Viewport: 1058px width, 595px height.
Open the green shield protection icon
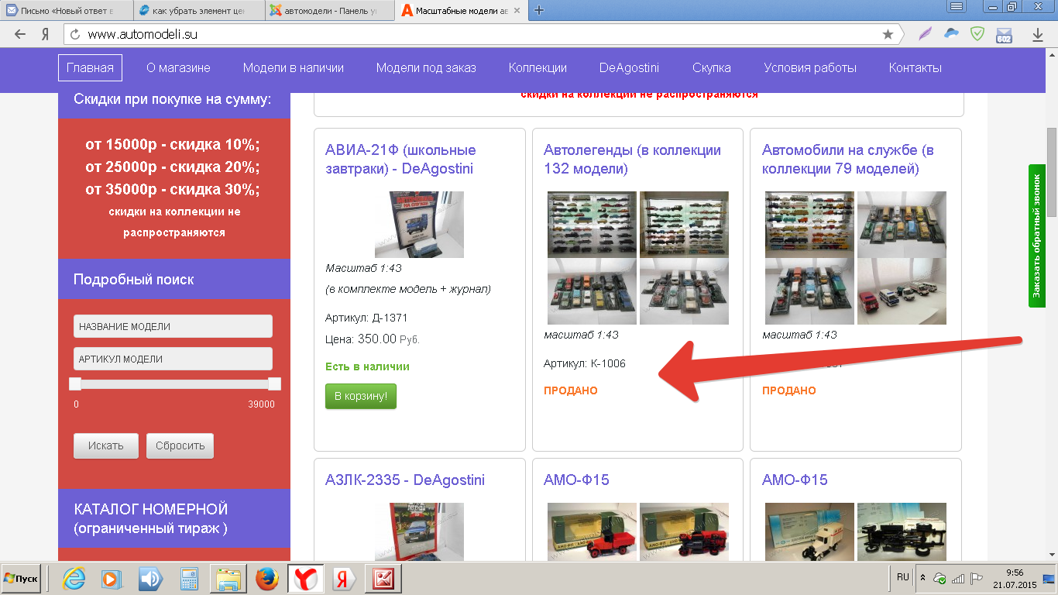(978, 34)
